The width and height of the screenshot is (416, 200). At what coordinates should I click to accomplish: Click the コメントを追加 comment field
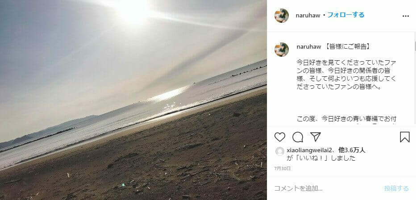326,188
